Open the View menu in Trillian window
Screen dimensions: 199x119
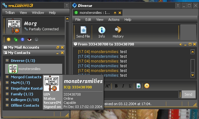[x=23, y=13]
